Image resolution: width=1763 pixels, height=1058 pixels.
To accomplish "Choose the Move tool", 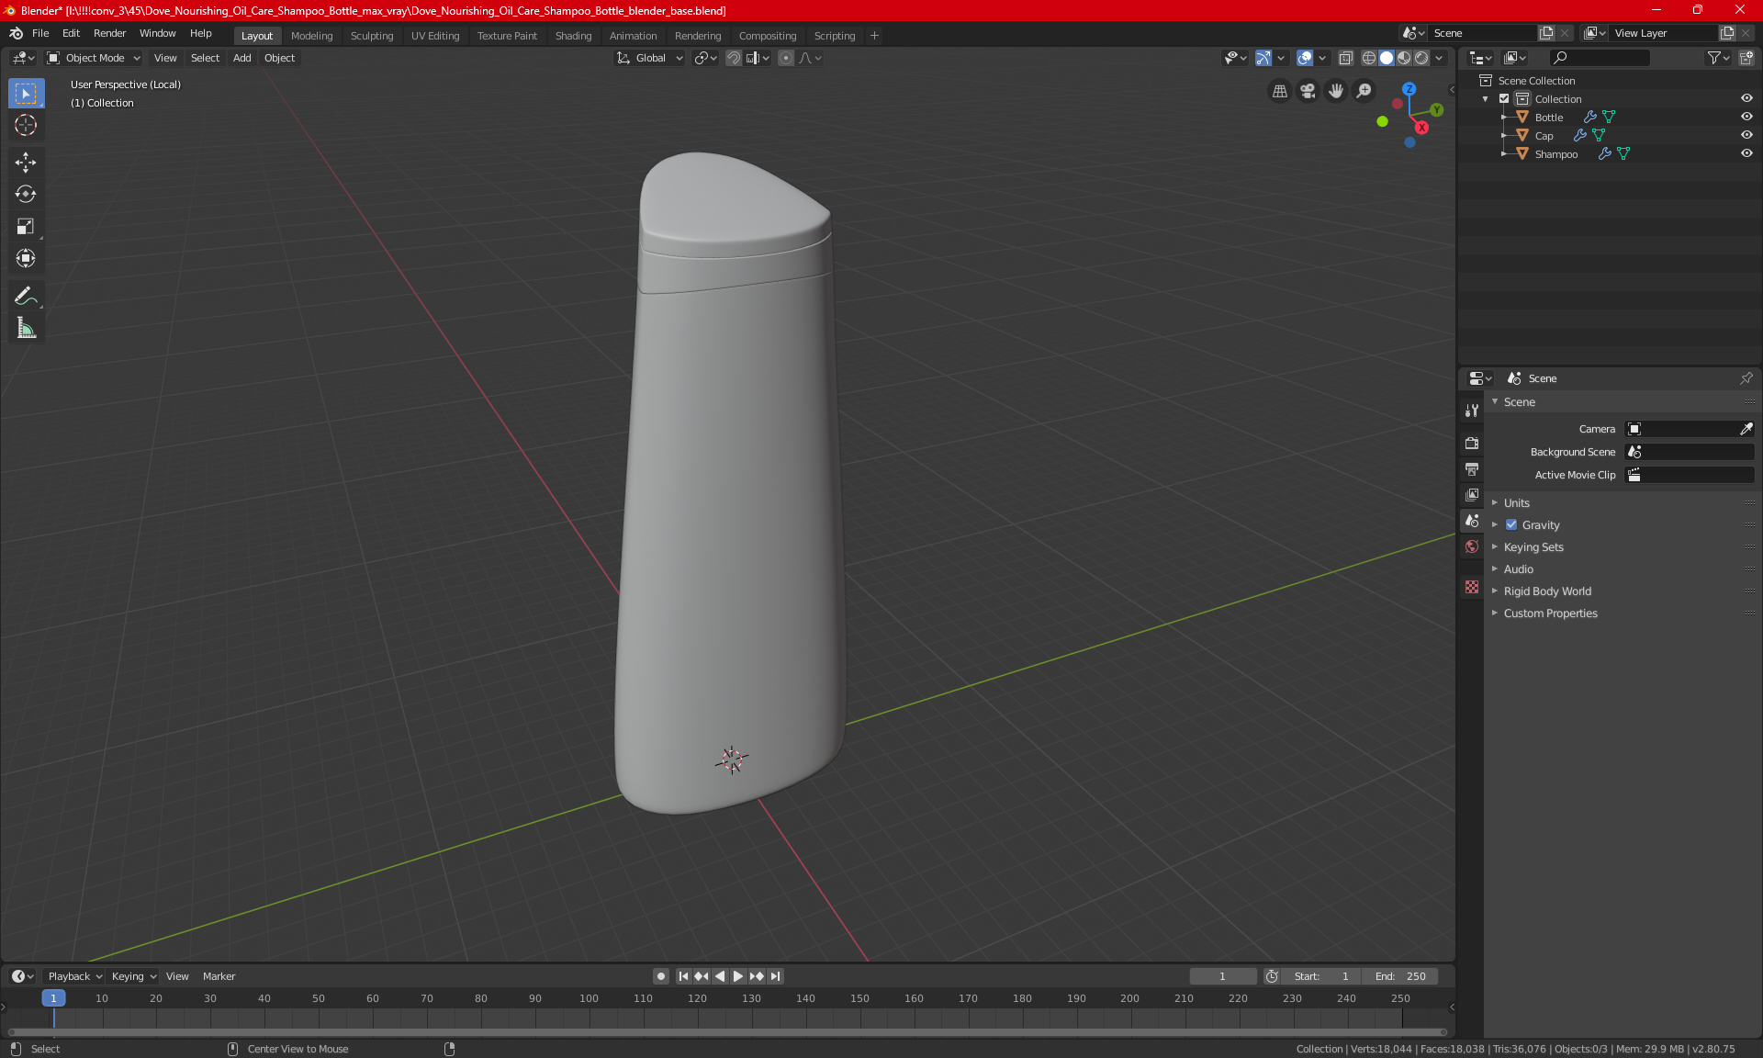I will 26,163.
